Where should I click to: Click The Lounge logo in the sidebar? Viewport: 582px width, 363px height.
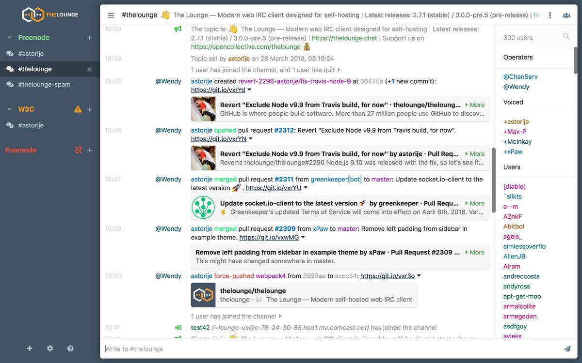50,15
